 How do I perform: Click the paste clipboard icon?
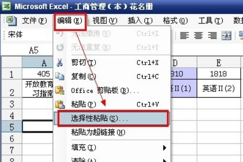pyautogui.click(x=60, y=104)
